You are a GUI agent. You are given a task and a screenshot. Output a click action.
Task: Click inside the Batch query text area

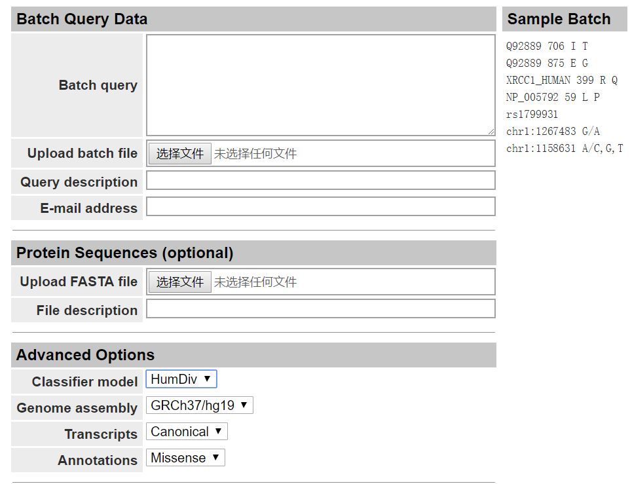click(320, 85)
